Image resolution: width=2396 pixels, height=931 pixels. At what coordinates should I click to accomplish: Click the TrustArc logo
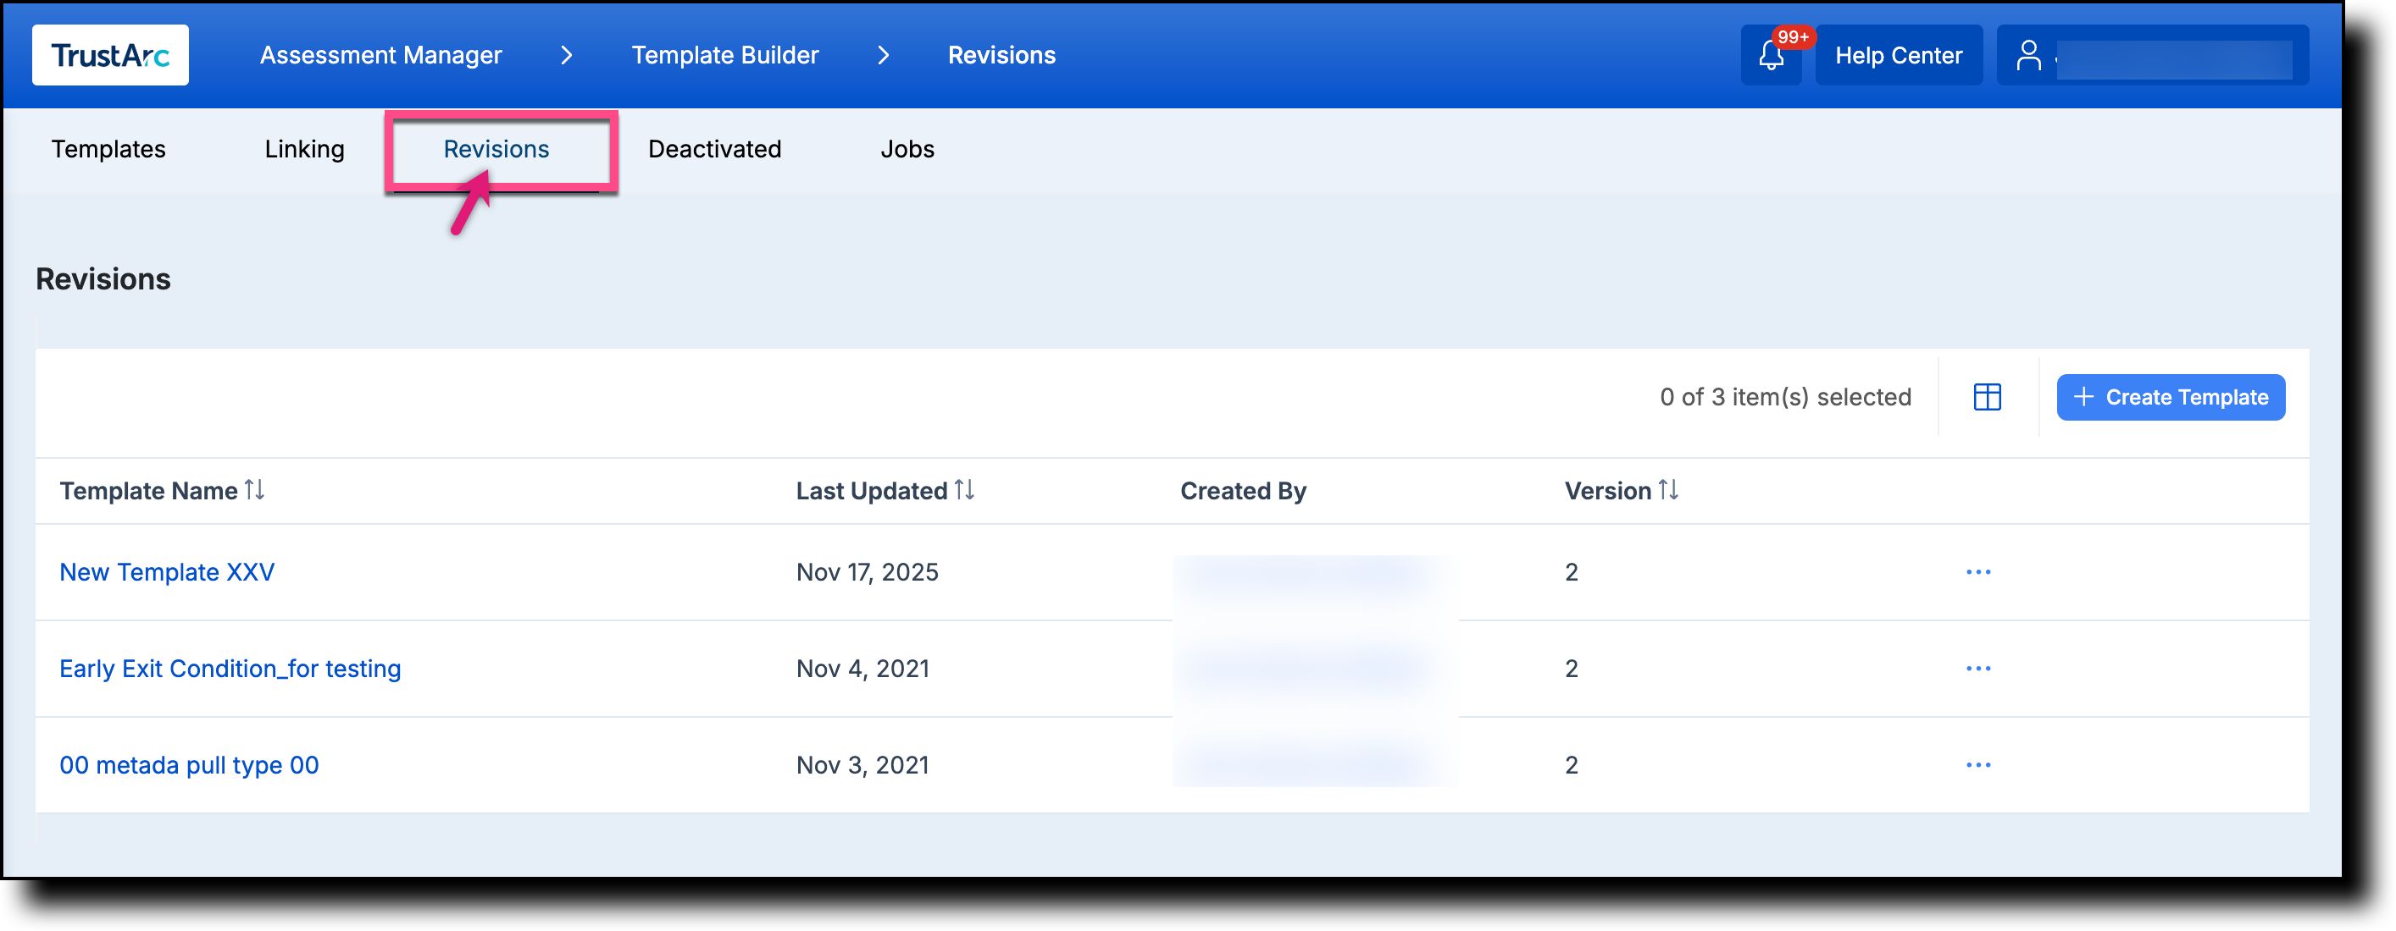click(110, 55)
